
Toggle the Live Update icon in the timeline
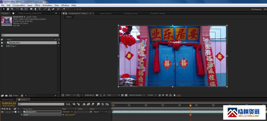pyautogui.click(x=74, y=104)
